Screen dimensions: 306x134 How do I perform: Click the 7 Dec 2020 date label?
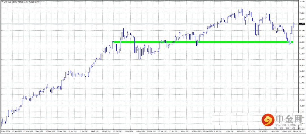click(39, 131)
